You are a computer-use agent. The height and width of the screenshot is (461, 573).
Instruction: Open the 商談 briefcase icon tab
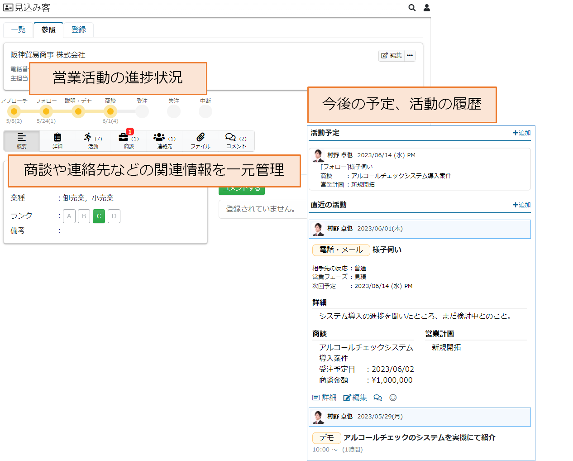[129, 140]
